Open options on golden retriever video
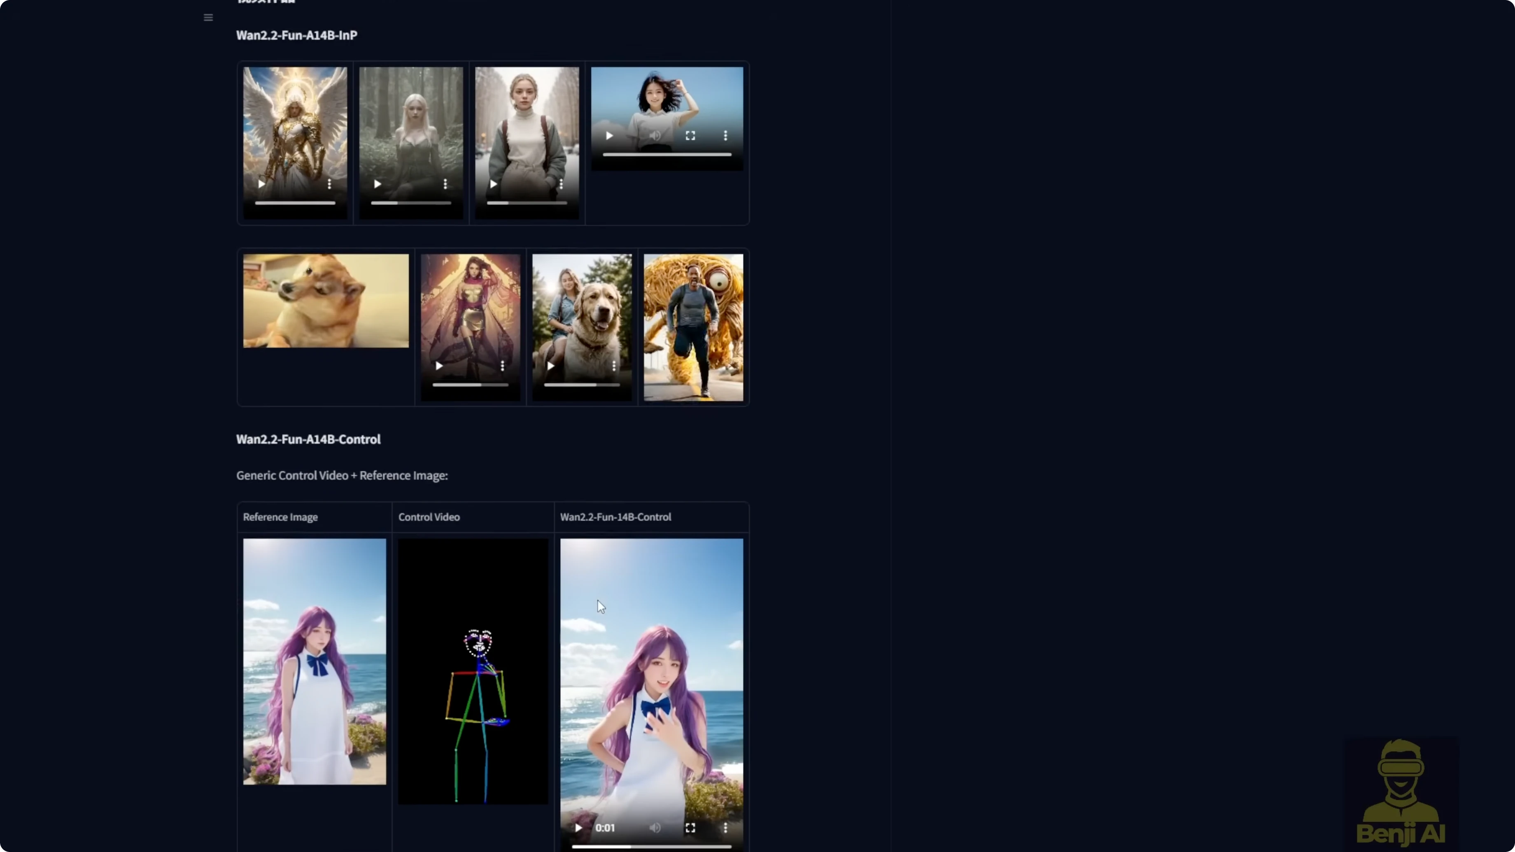This screenshot has height=852, width=1515. pos(614,366)
